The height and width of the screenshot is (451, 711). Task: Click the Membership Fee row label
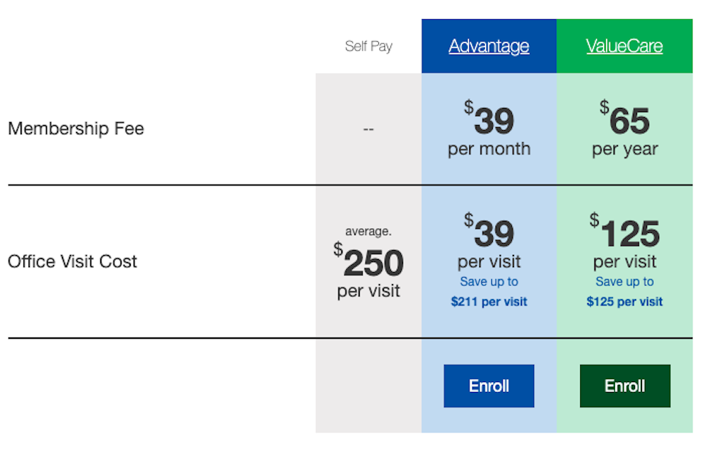pyautogui.click(x=76, y=129)
